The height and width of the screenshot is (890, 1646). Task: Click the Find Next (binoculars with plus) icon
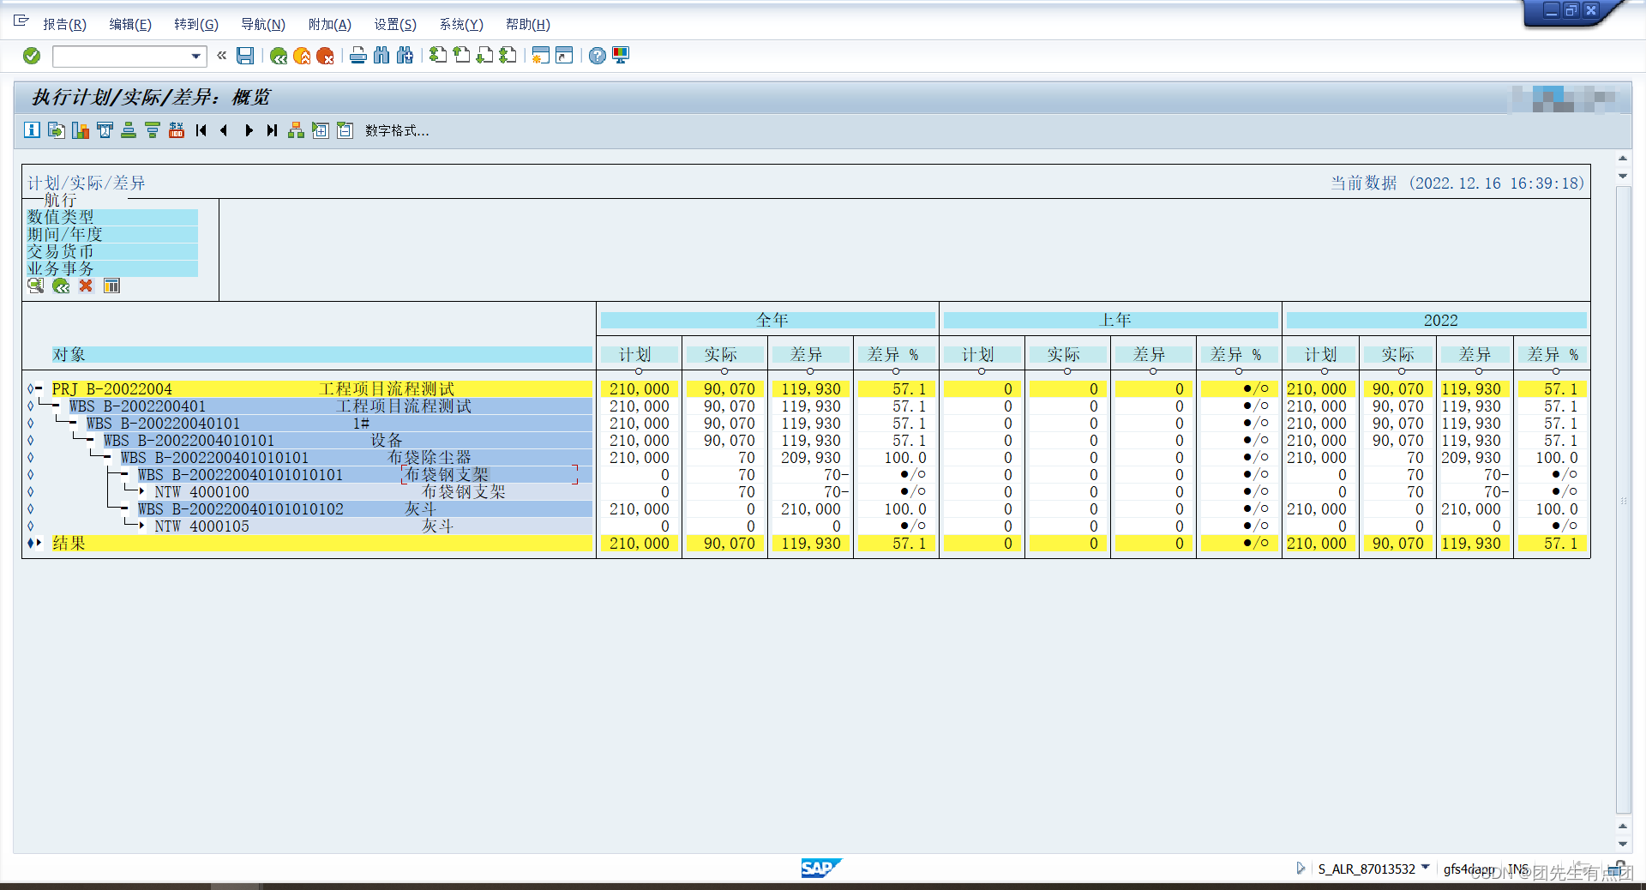[x=405, y=55]
